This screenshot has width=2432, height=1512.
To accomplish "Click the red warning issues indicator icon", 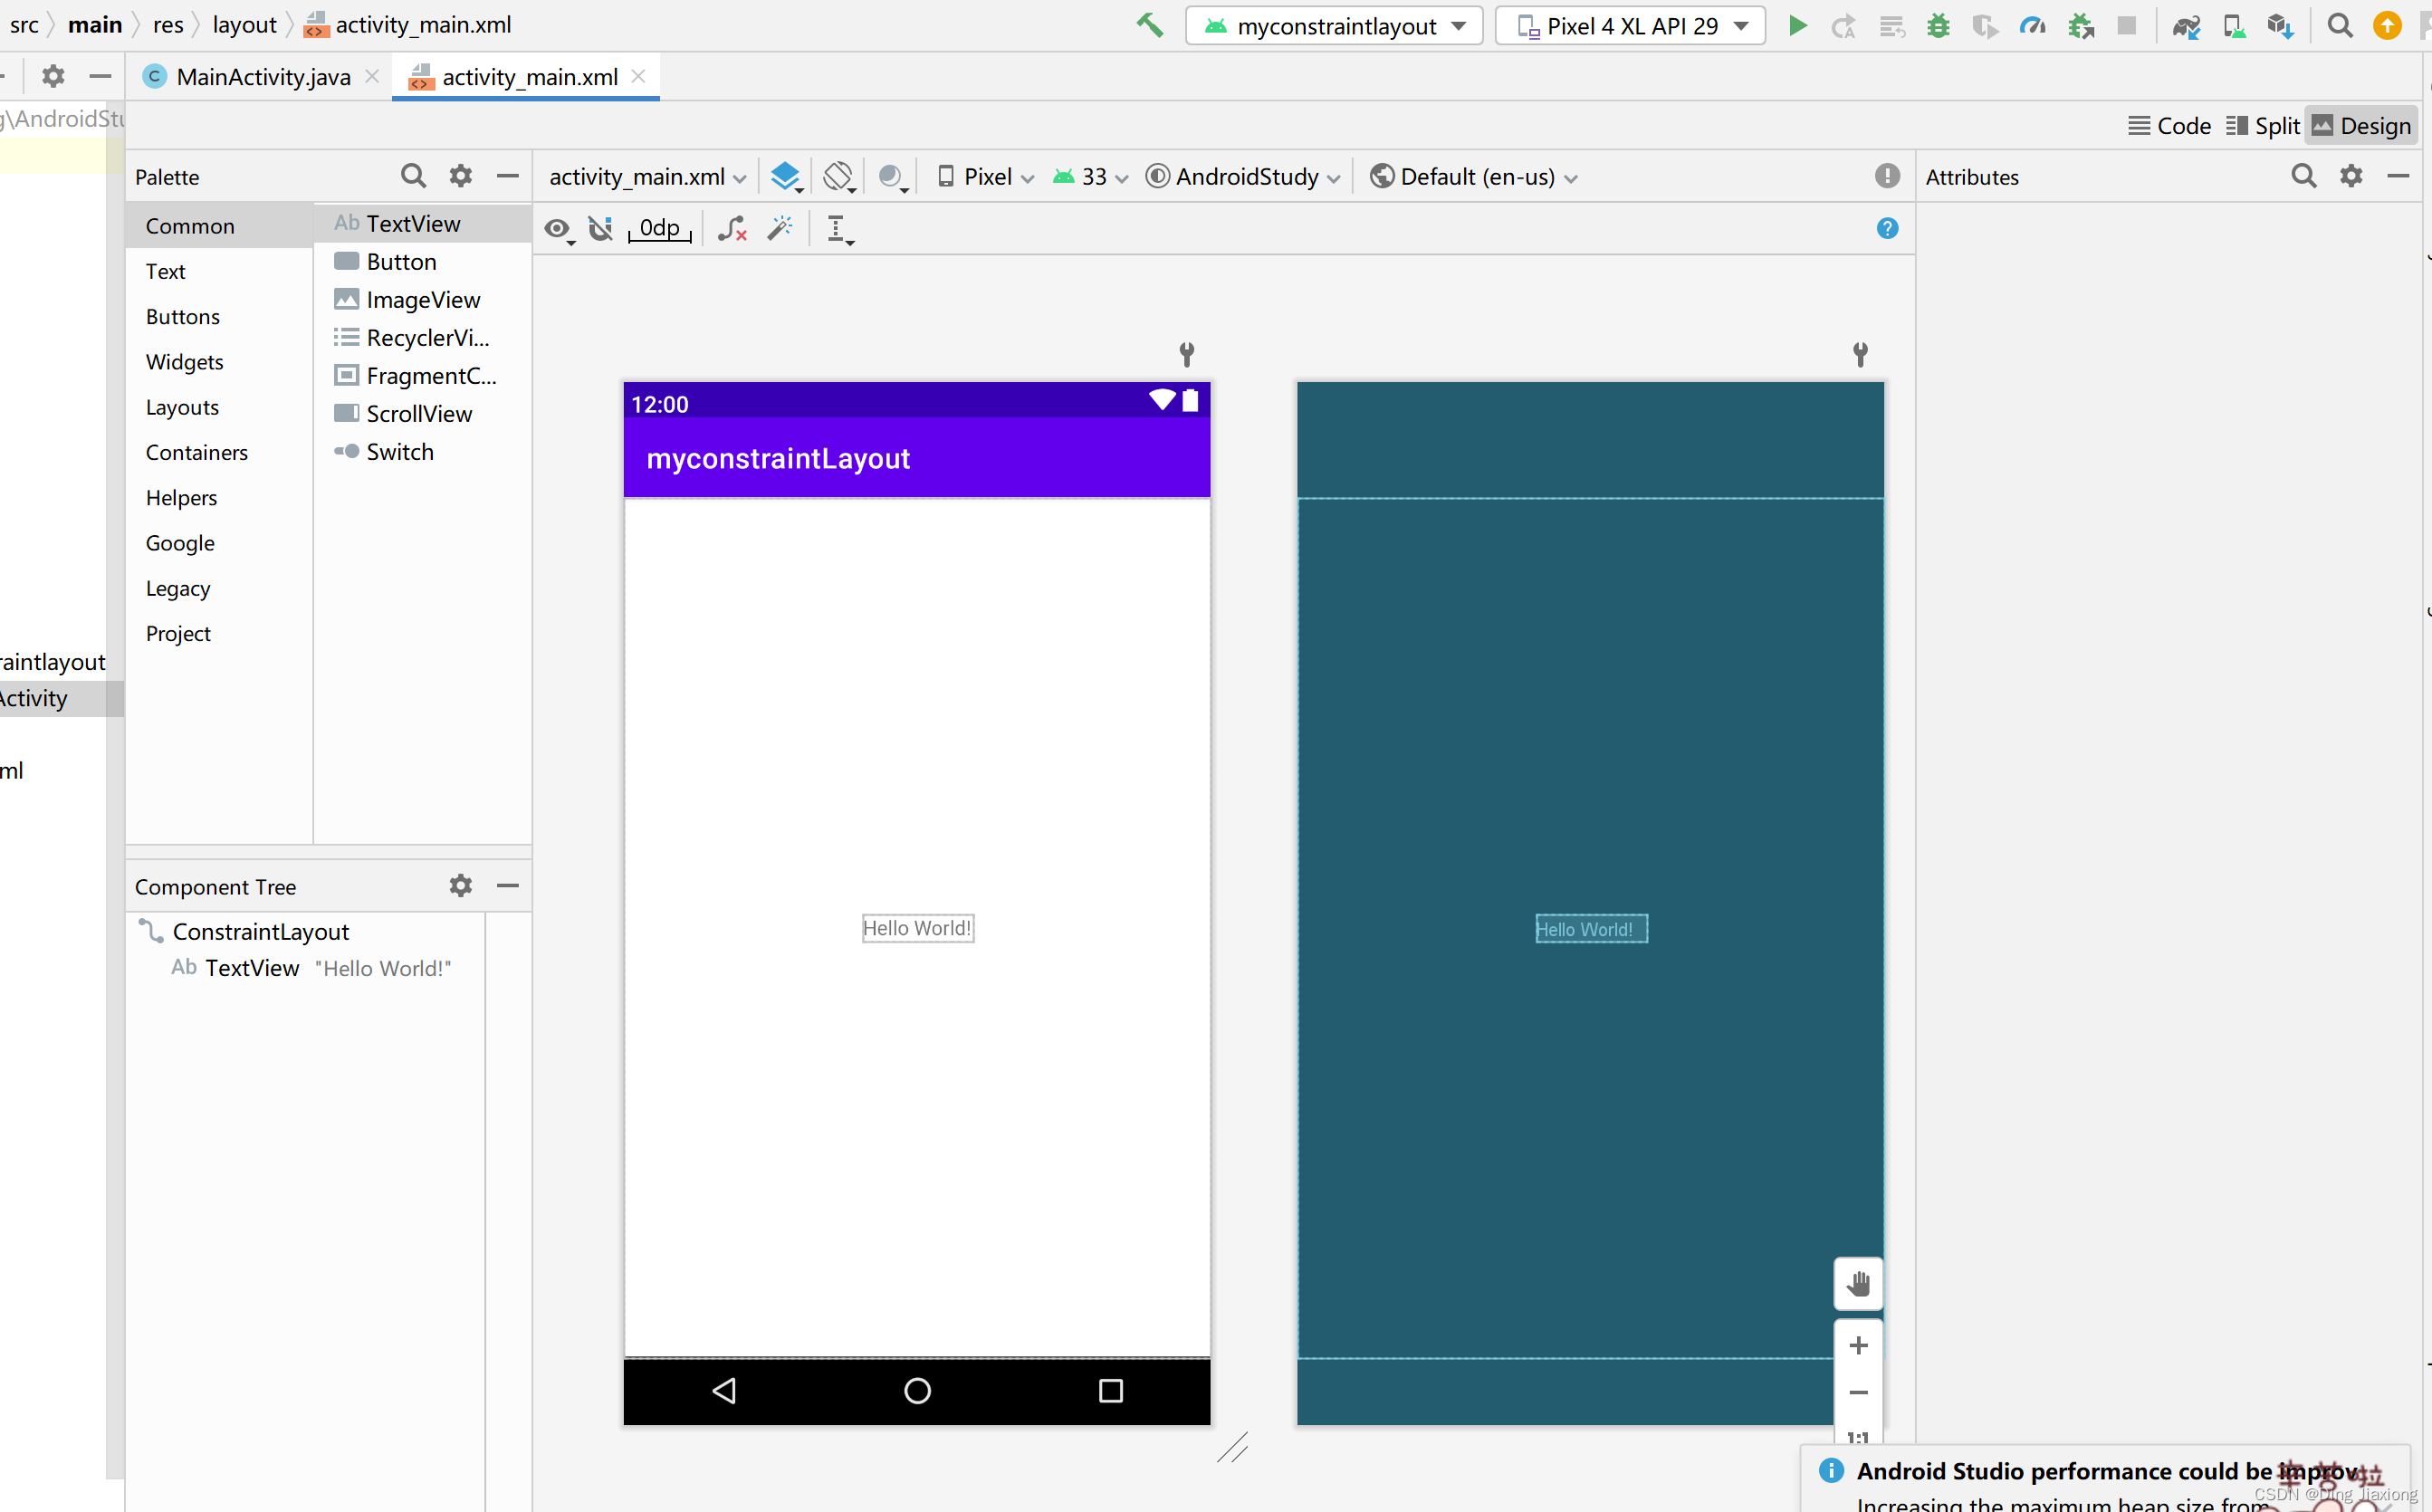I will tap(1887, 176).
